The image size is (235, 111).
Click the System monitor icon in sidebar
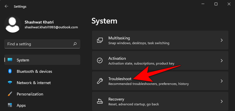10,60
